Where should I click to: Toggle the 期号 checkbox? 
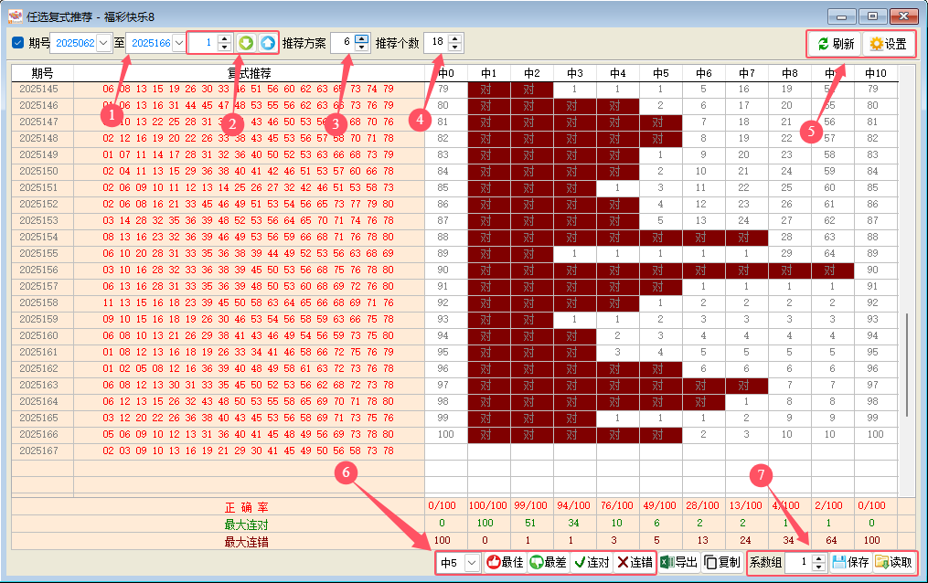18,43
